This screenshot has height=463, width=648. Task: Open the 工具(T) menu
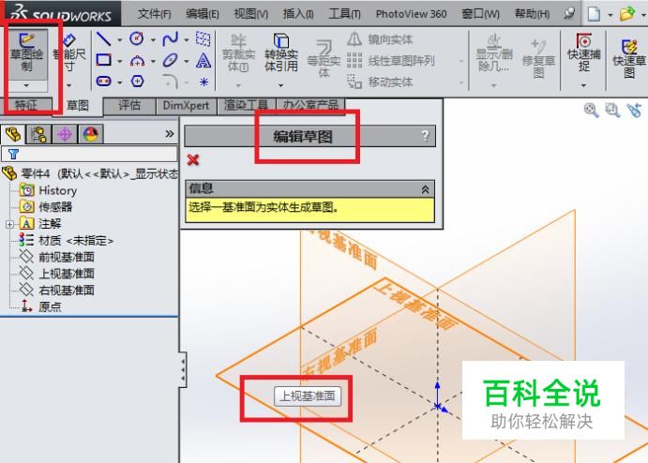point(344,14)
